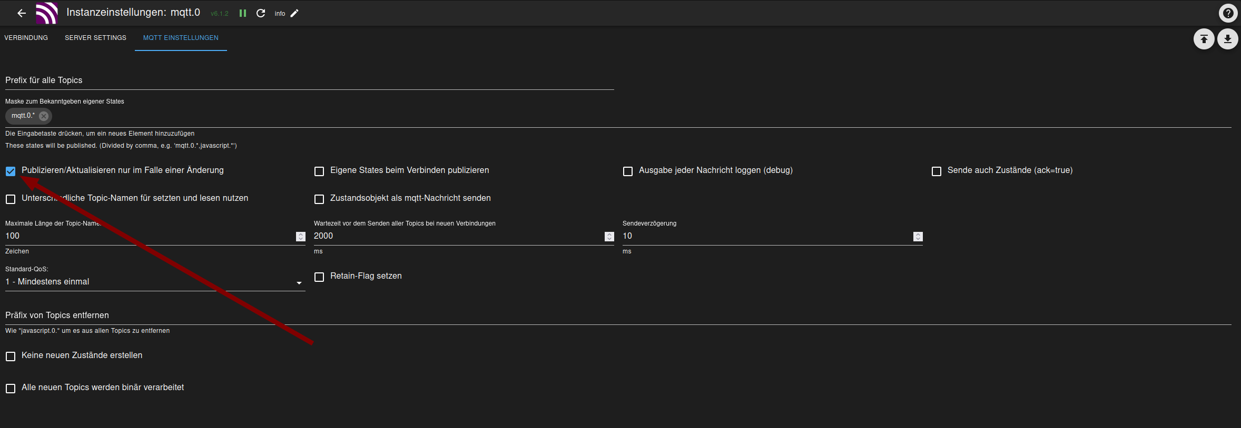Pause the mqtt.0 instance
Image resolution: width=1241 pixels, height=428 pixels.
click(x=243, y=13)
